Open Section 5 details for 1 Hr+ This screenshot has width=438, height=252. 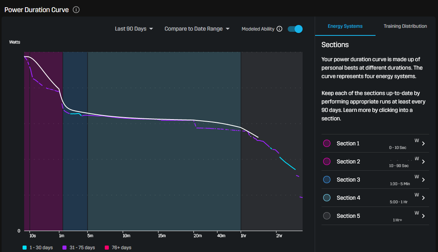coord(423,216)
